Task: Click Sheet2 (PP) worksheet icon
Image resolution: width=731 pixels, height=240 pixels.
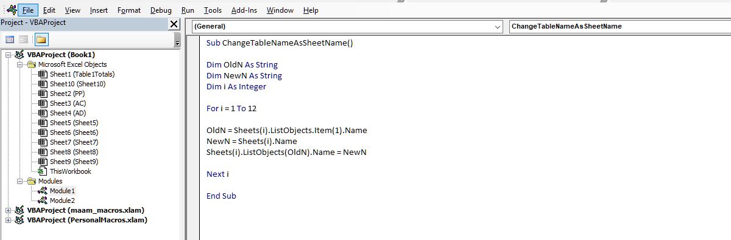Action: click(x=42, y=94)
